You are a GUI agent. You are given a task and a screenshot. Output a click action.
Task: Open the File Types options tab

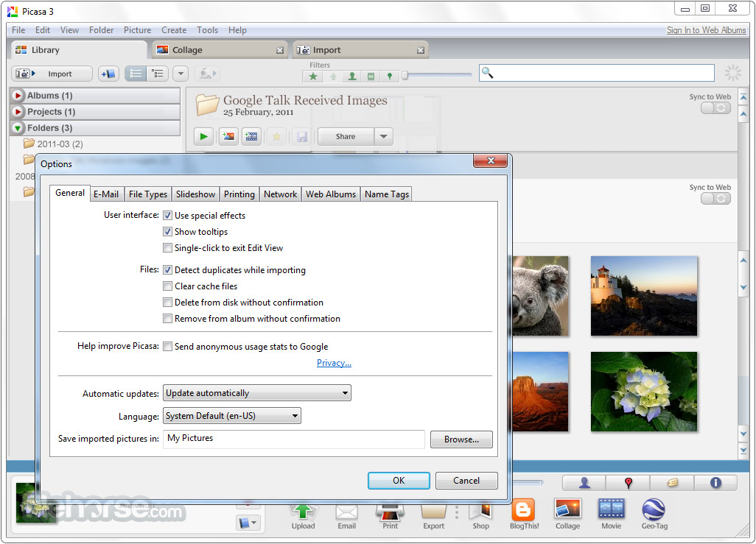[x=148, y=194]
